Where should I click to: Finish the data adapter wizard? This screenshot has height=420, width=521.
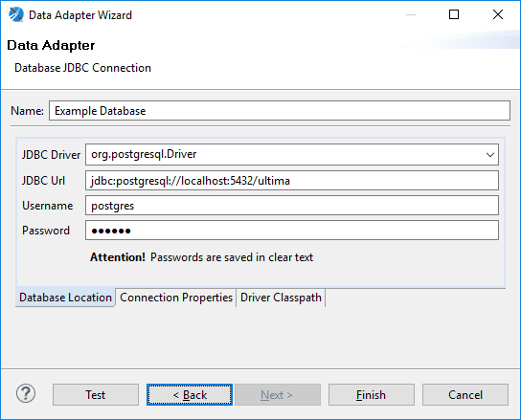pos(372,395)
